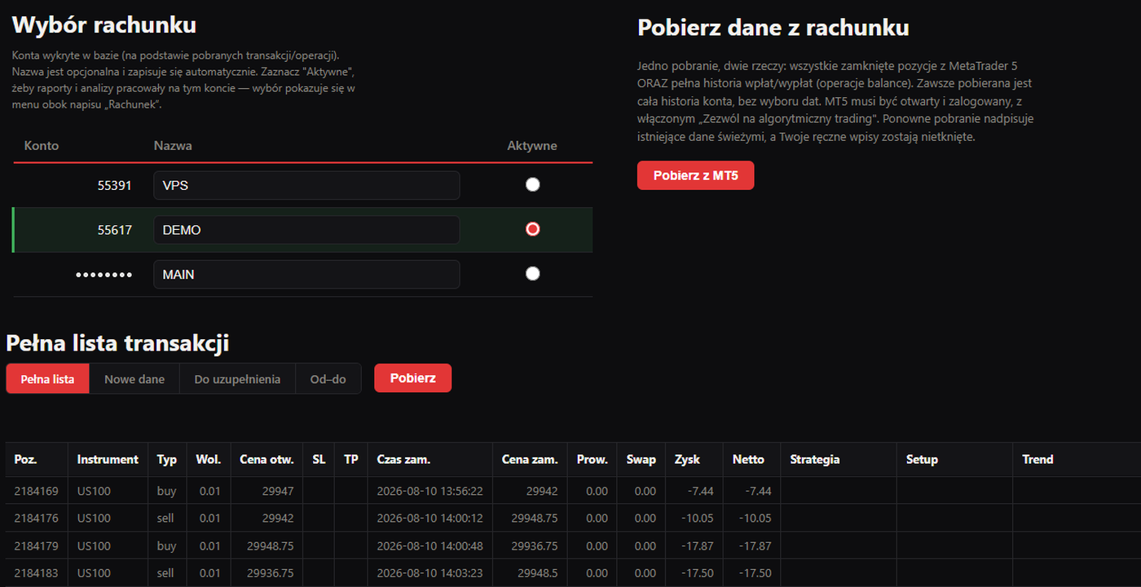Open the Nowe dane tab
The width and height of the screenshot is (1141, 587).
click(x=134, y=379)
